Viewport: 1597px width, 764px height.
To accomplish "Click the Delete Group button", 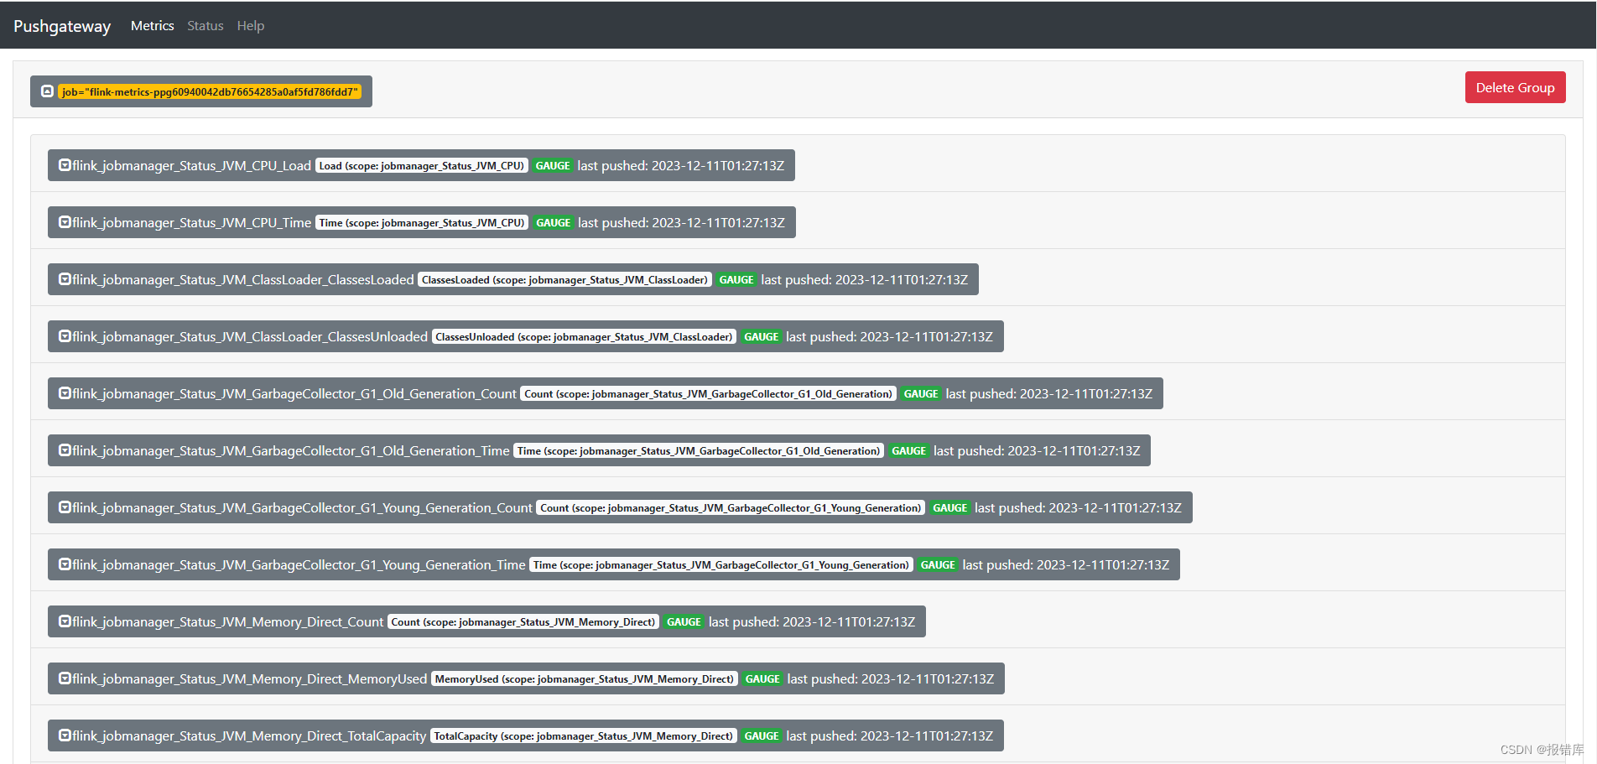I will tap(1515, 87).
